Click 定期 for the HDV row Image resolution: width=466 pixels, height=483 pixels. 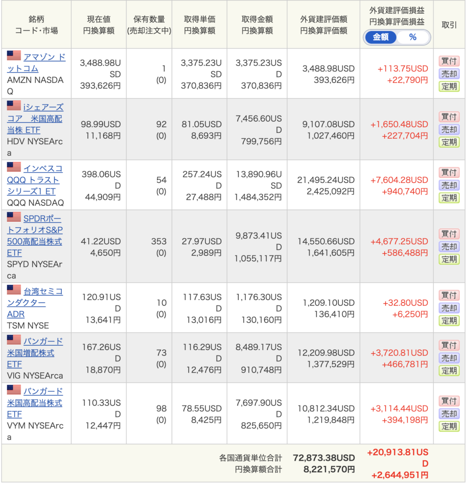click(x=449, y=142)
